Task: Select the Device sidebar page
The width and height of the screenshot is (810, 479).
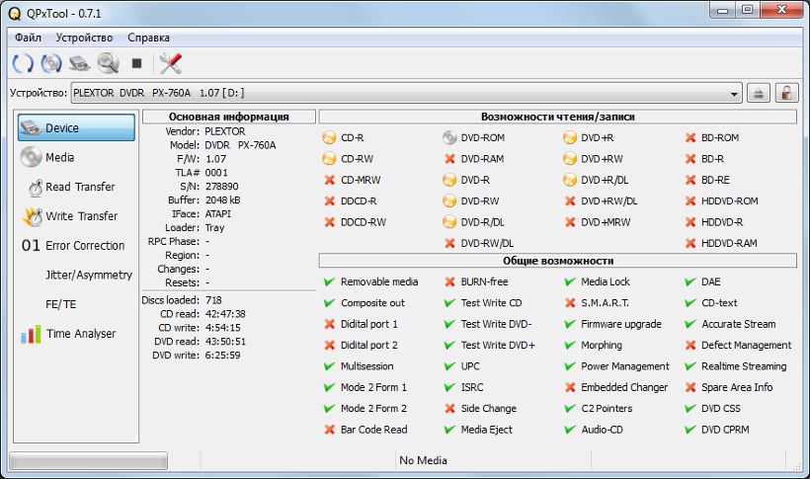Action: (x=76, y=127)
